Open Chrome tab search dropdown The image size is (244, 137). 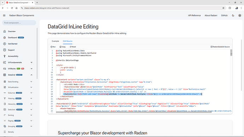pos(2,2)
